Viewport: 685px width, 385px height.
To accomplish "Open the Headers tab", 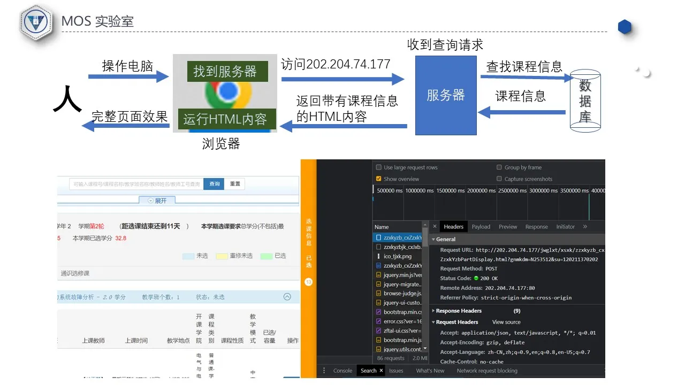I will (453, 227).
